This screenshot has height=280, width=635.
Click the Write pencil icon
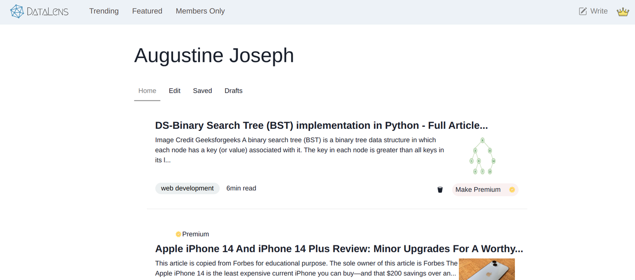click(583, 11)
